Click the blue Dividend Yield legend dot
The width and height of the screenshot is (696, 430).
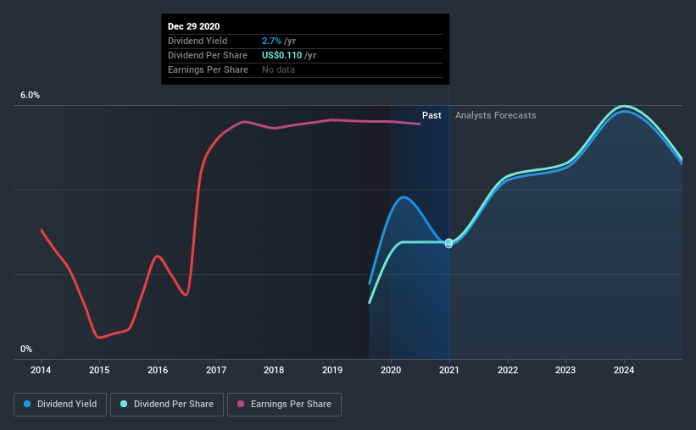(27, 404)
